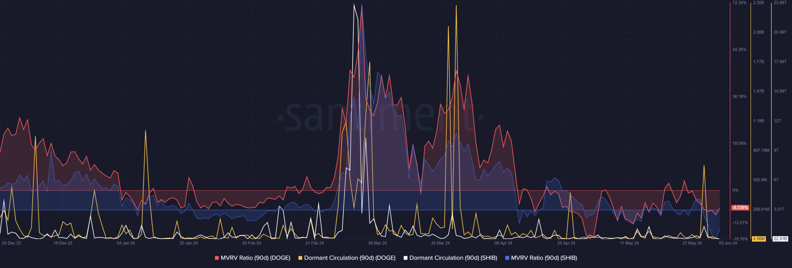Image resolution: width=792 pixels, height=268 pixels.
Task: Click the 24 Mar 24 date label
Action: click(441, 243)
